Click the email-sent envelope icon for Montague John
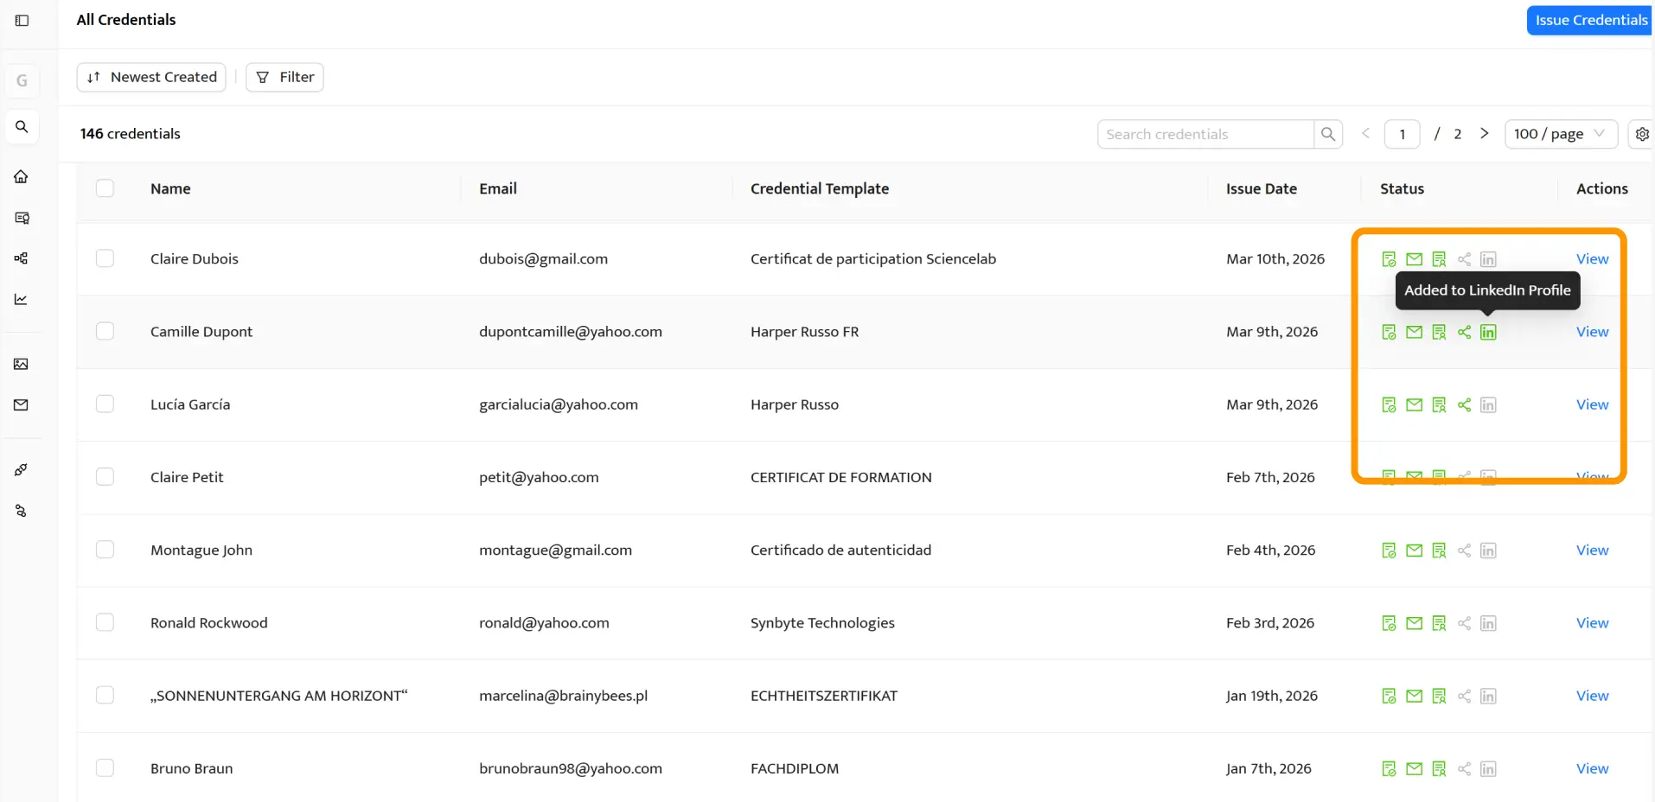 click(1414, 550)
